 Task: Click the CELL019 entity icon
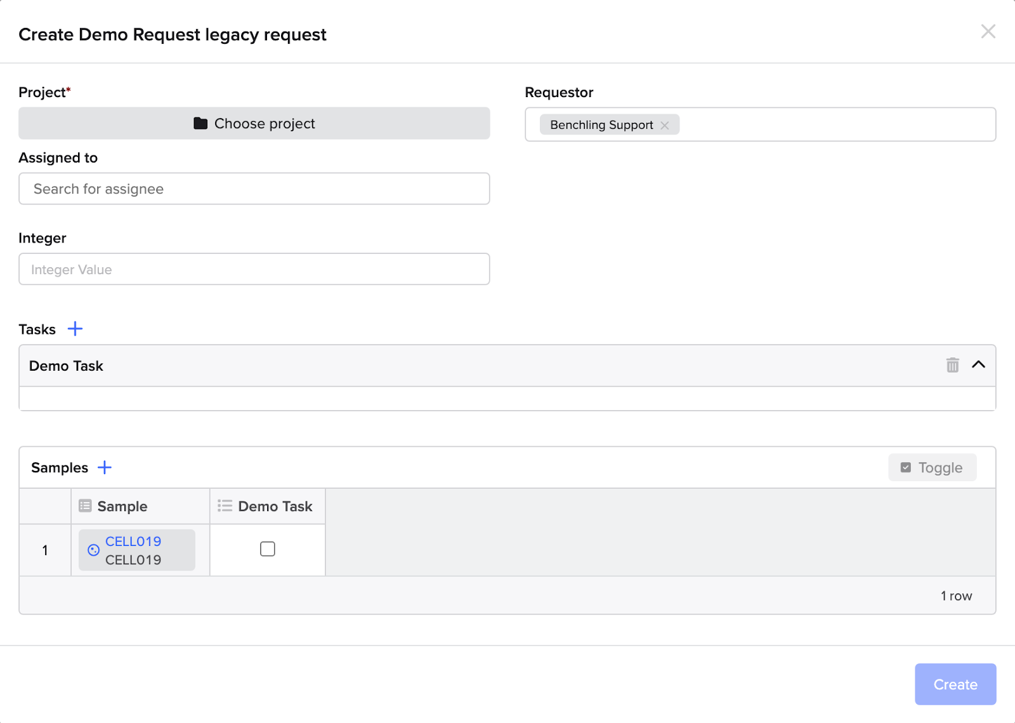coord(93,550)
